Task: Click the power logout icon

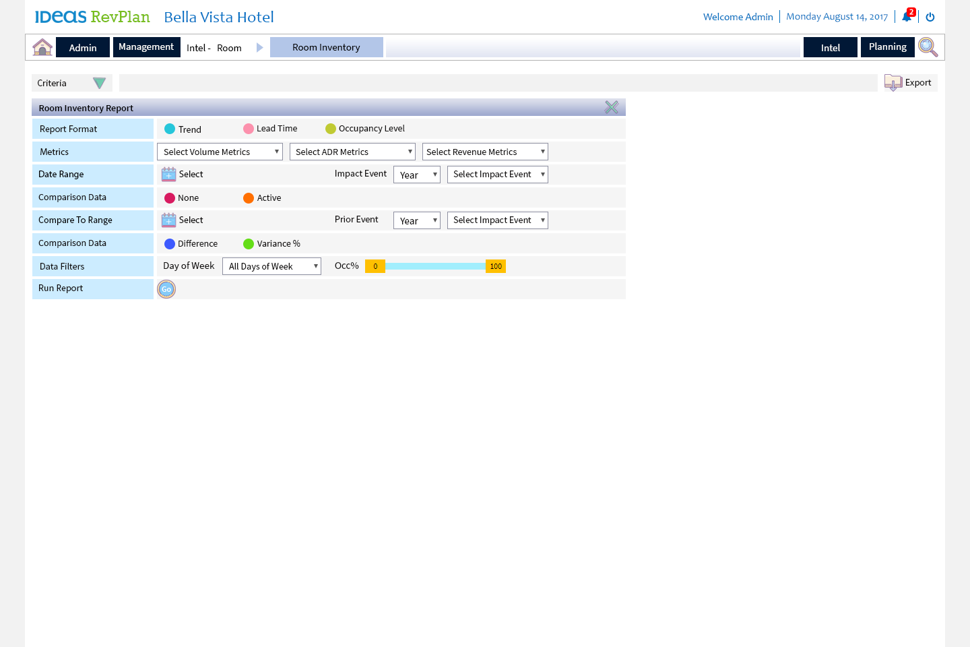Action: 930,17
